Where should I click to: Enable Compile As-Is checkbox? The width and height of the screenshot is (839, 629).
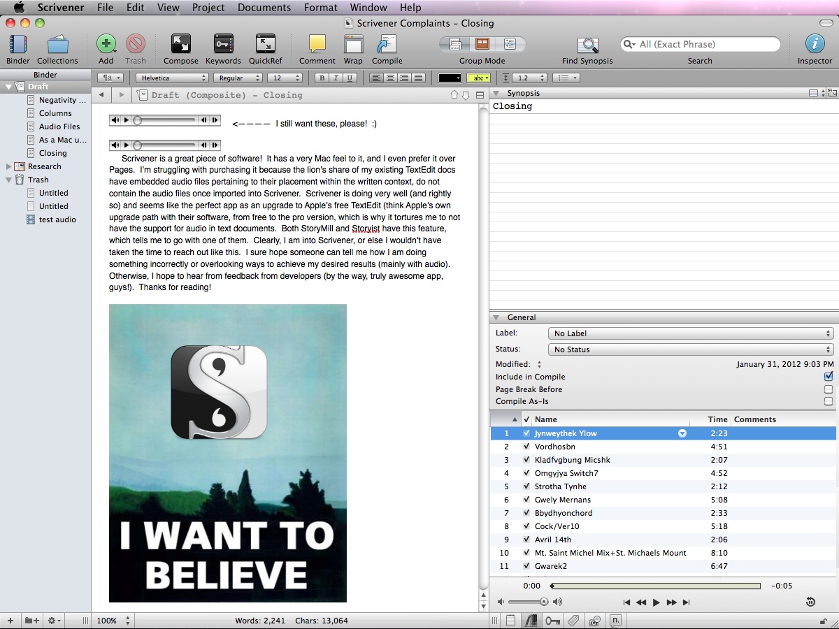[x=829, y=402]
